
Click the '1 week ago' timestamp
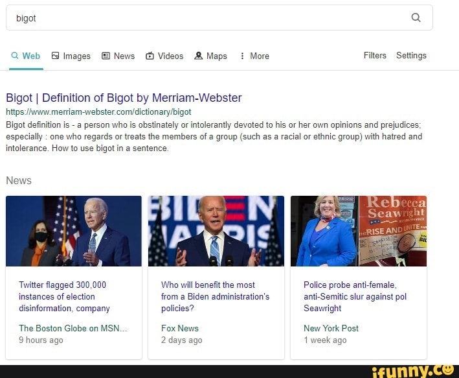coord(325,340)
